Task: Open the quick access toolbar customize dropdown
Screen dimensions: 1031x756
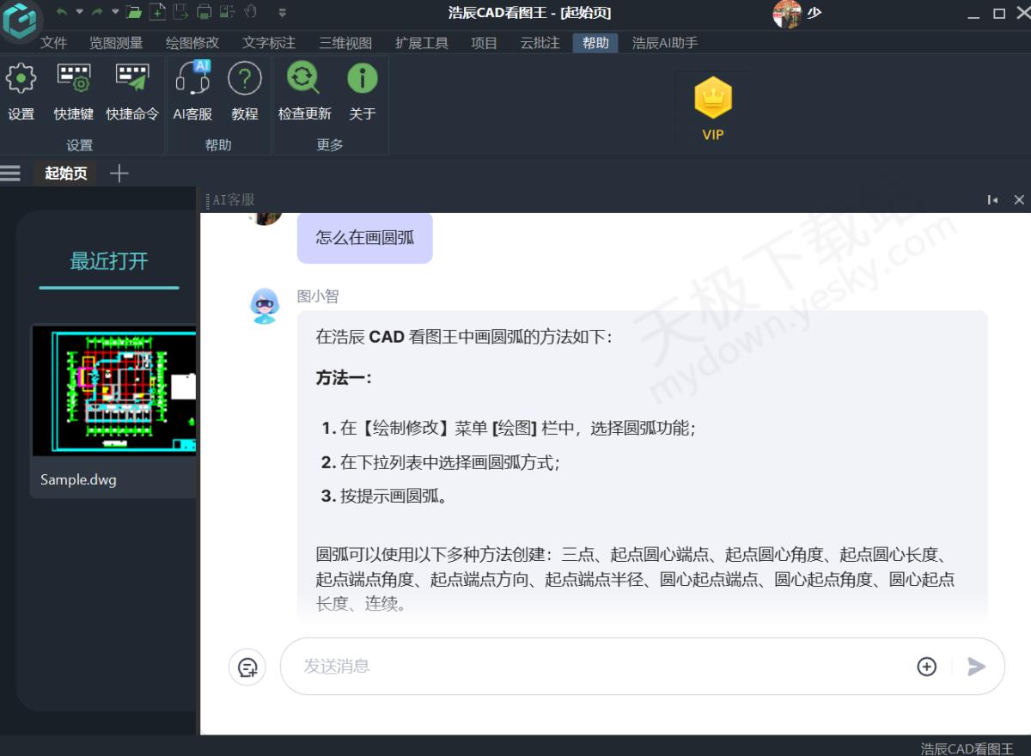Action: 283,12
